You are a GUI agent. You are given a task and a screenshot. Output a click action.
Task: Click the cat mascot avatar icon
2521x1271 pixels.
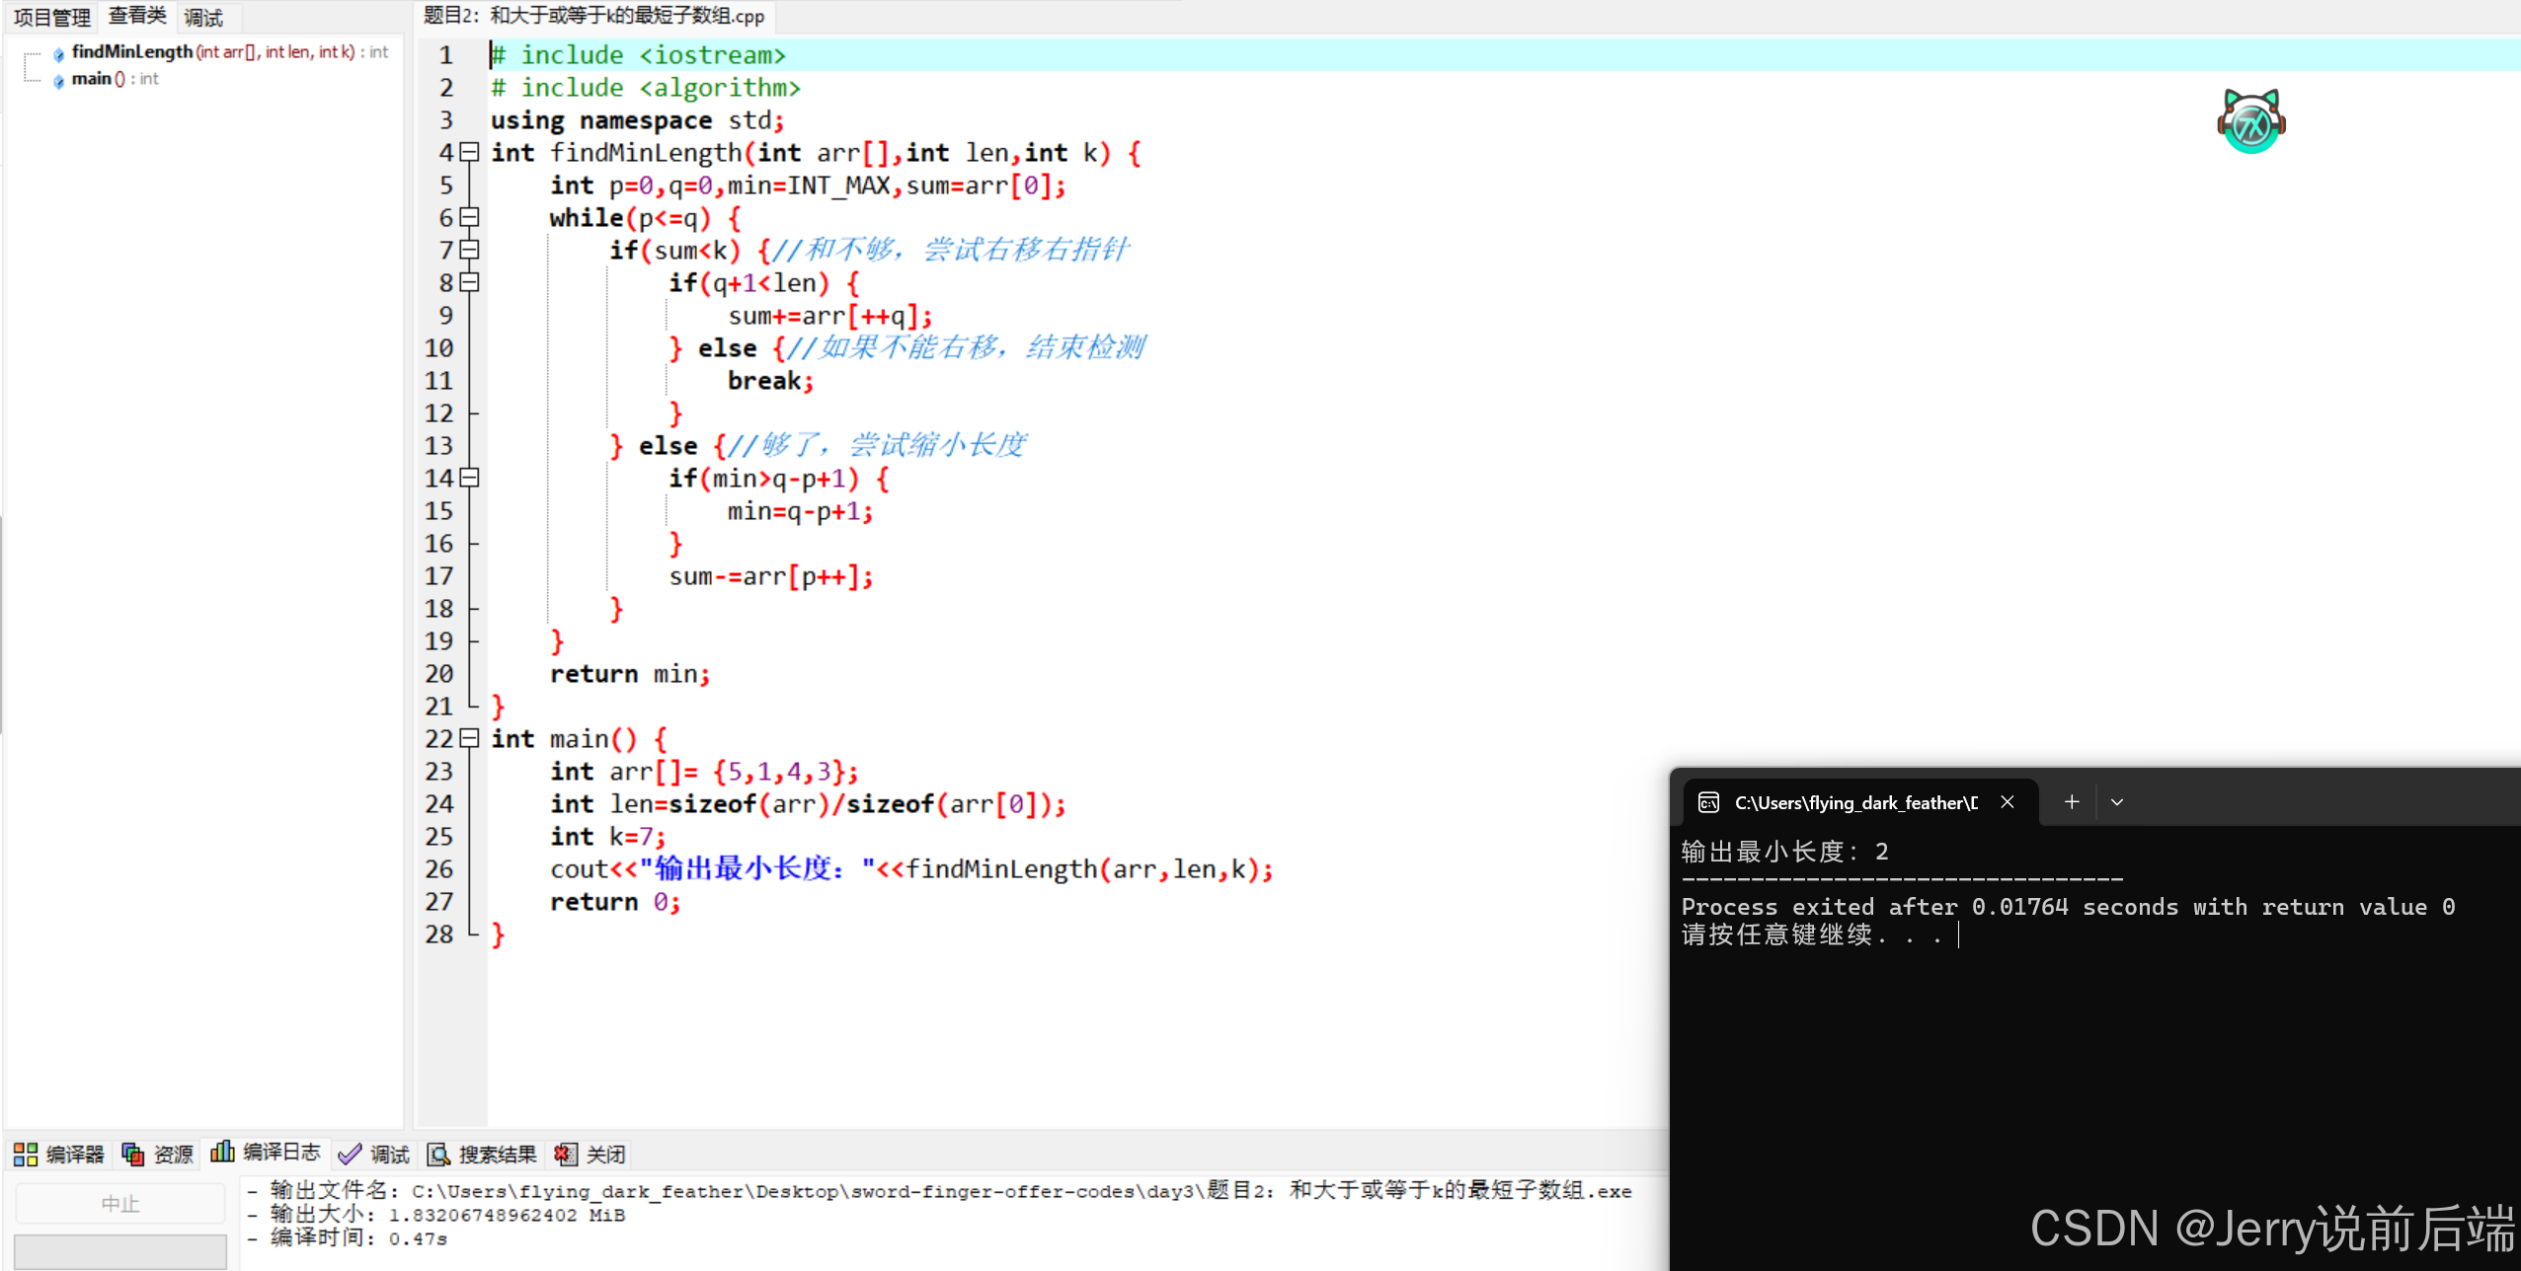pyautogui.click(x=2250, y=122)
